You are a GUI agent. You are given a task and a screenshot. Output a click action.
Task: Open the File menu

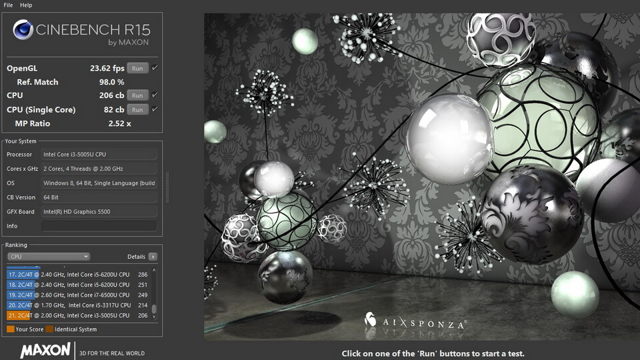click(8, 5)
